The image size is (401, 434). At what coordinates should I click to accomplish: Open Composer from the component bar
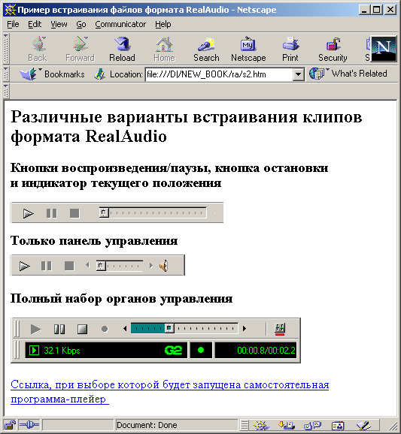click(x=364, y=425)
